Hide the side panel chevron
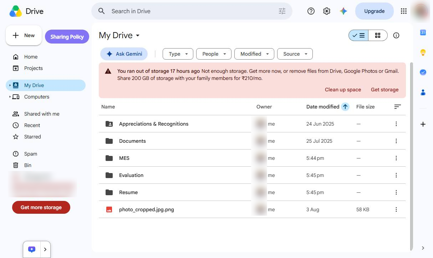 (423, 248)
